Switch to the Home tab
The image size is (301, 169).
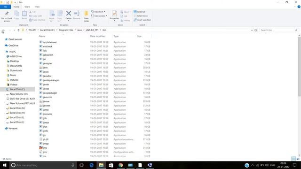[x=16, y=7]
